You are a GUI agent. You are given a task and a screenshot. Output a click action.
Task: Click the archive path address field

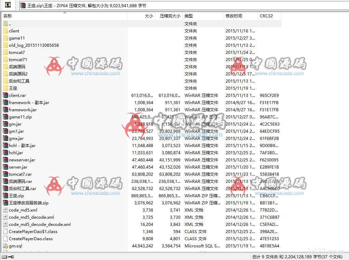click(x=171, y=5)
